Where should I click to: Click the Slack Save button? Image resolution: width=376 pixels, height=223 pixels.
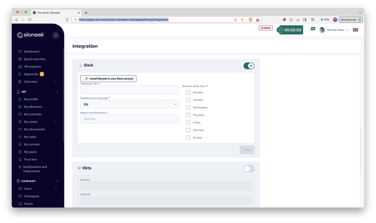[x=247, y=150]
